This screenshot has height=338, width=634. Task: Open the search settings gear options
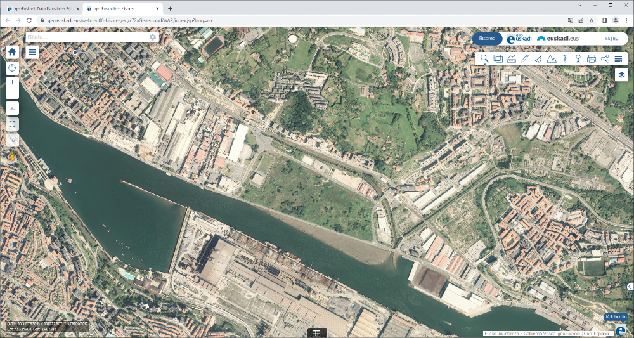(153, 37)
